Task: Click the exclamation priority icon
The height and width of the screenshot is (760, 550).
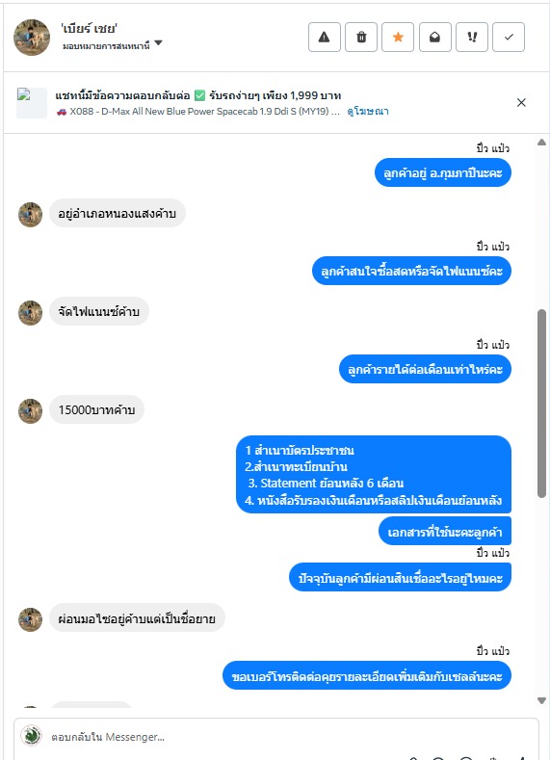Action: point(472,37)
